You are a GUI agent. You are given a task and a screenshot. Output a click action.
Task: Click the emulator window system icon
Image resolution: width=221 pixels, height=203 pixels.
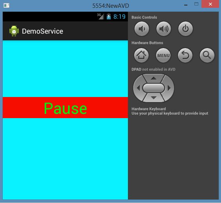coord(7,5)
